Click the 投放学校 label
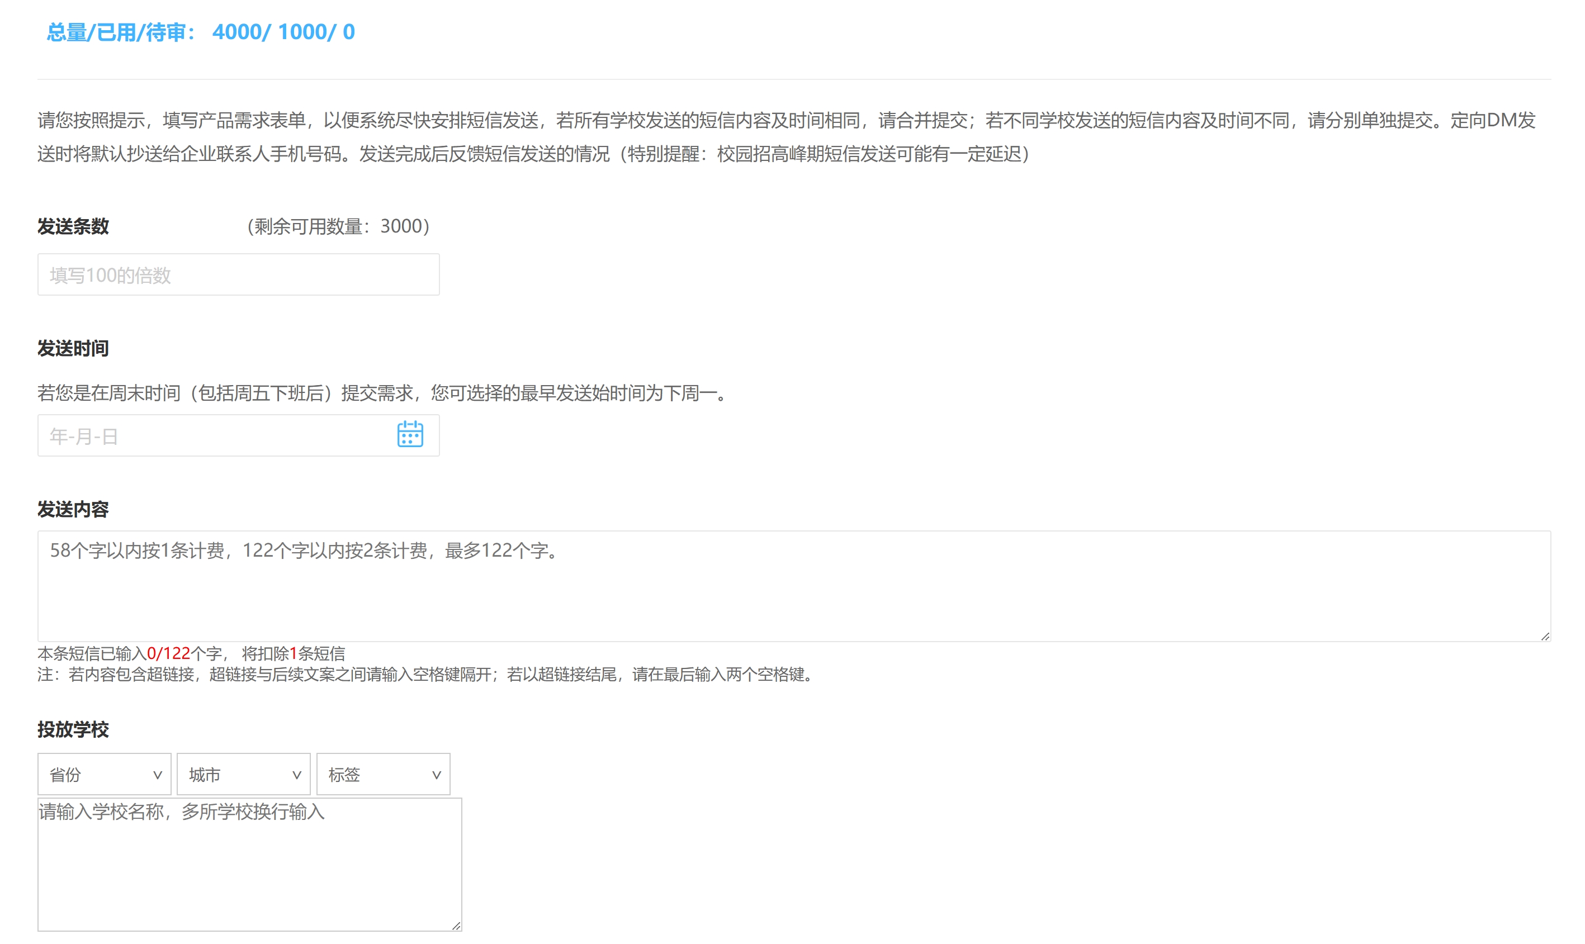This screenshot has width=1585, height=944. click(x=73, y=729)
